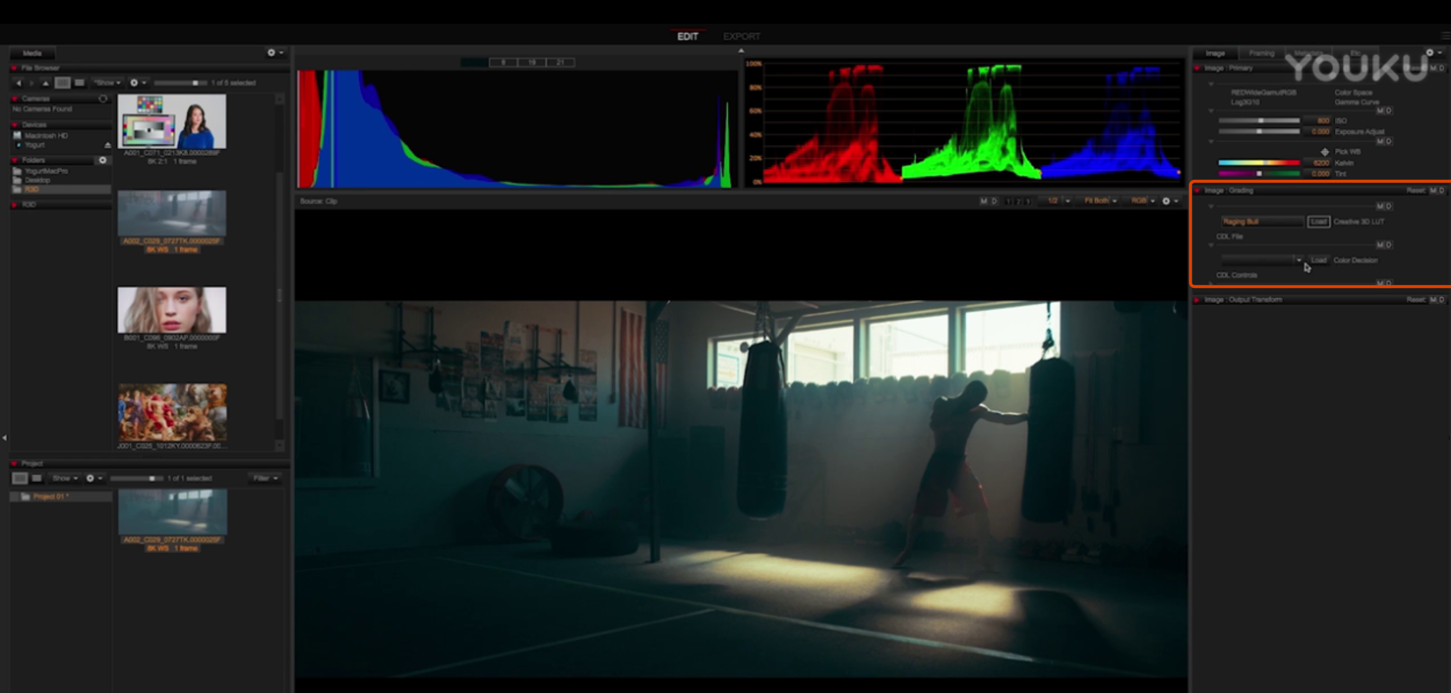Toggle D on the Image Grading header
Screen dimensions: 1451x693
tap(1442, 190)
